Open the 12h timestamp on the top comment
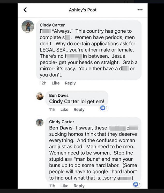The height and width of the screenshot is (193, 164). coord(43,83)
